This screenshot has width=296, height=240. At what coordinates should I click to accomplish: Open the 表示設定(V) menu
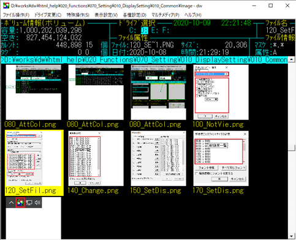click(x=106, y=15)
